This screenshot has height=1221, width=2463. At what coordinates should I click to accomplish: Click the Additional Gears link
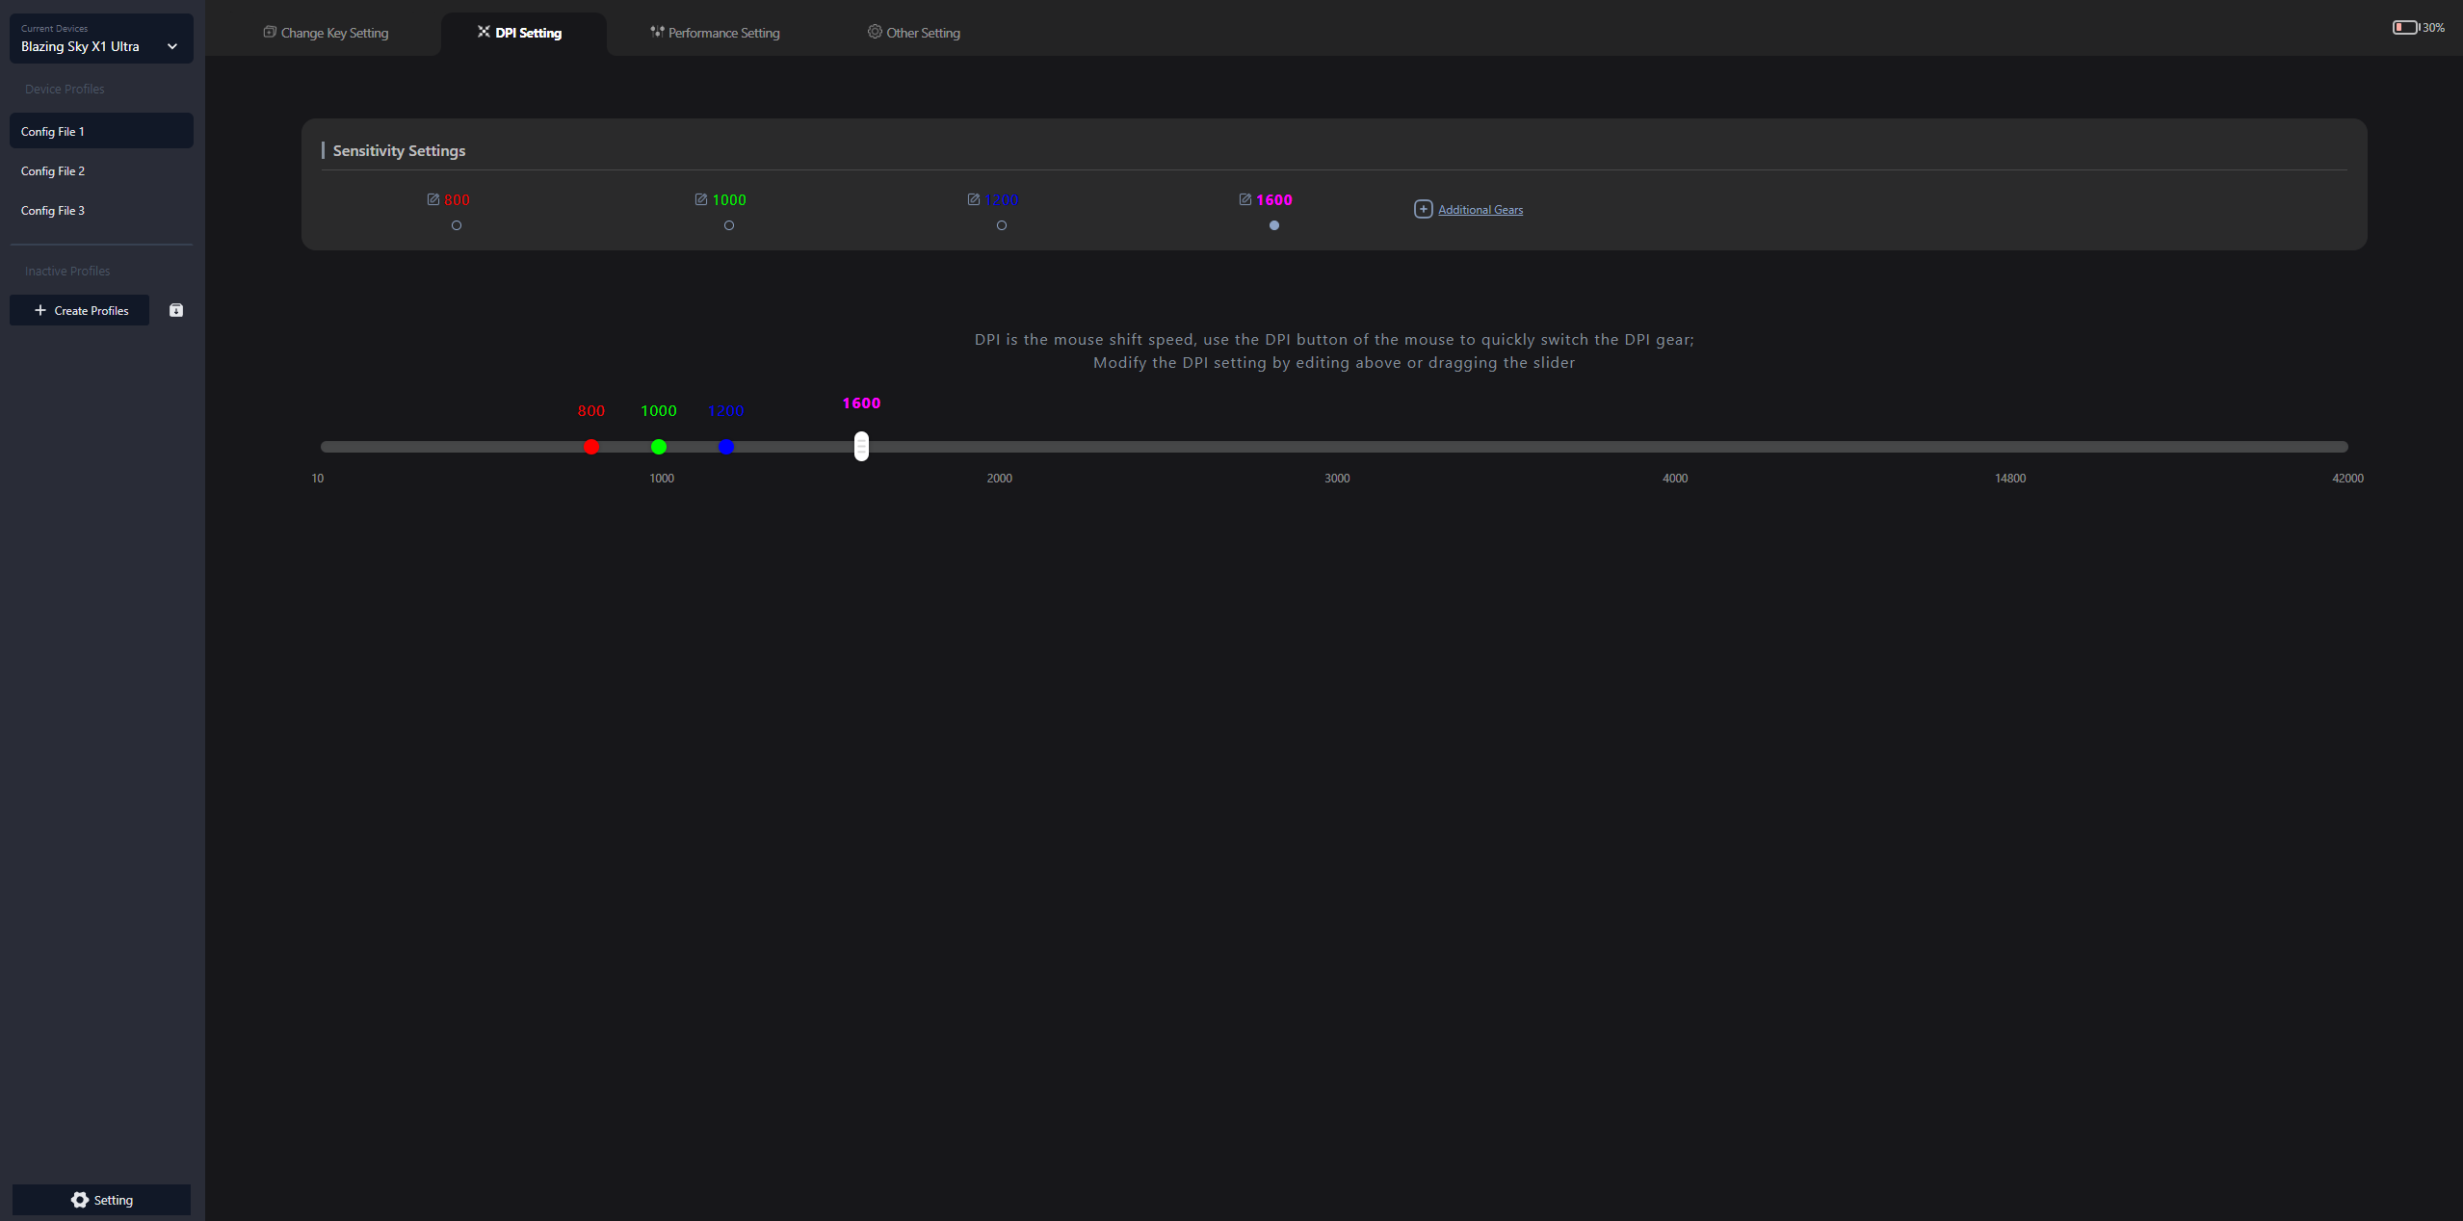pos(1480,210)
